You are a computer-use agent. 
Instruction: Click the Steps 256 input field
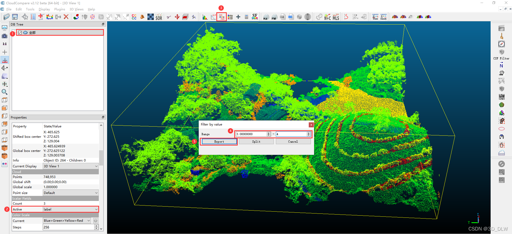[x=68, y=227]
